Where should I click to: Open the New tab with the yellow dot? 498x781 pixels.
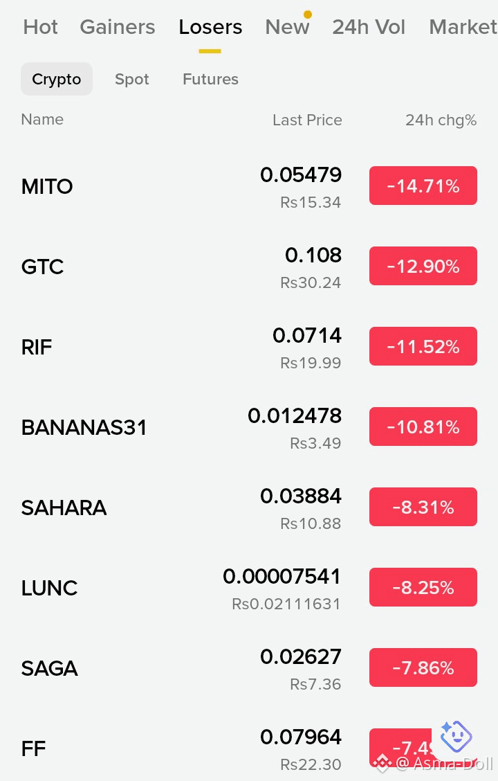click(288, 27)
